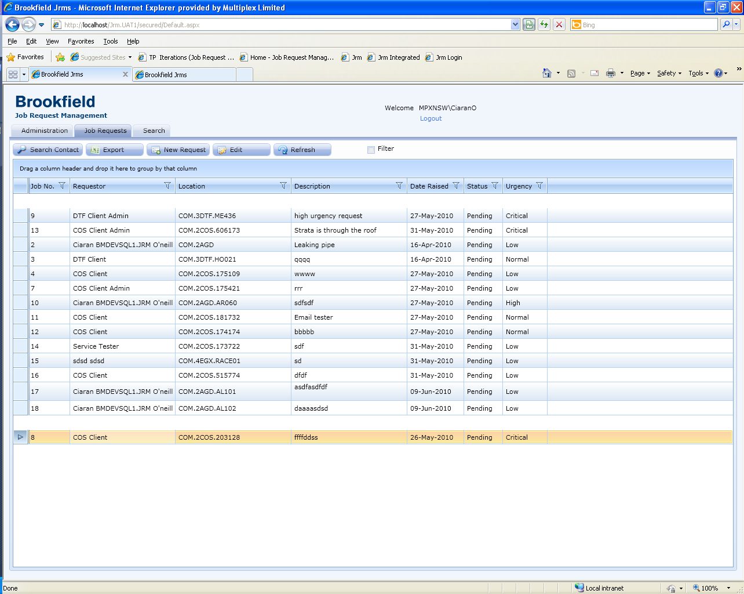Click the compatibility view icon beside address bar
This screenshot has width=744, height=594.
click(529, 24)
